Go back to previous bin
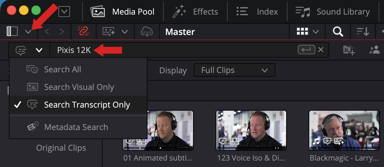The height and width of the screenshot is (167, 384). [x=47, y=32]
